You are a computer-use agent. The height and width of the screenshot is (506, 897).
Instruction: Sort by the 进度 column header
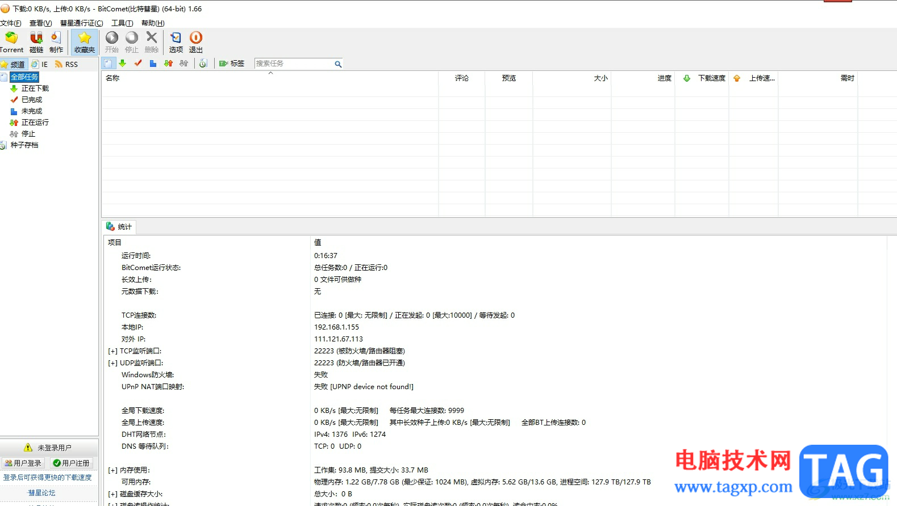tap(643, 78)
